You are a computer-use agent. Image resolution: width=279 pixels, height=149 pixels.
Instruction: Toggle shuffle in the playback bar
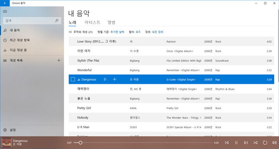255,143
